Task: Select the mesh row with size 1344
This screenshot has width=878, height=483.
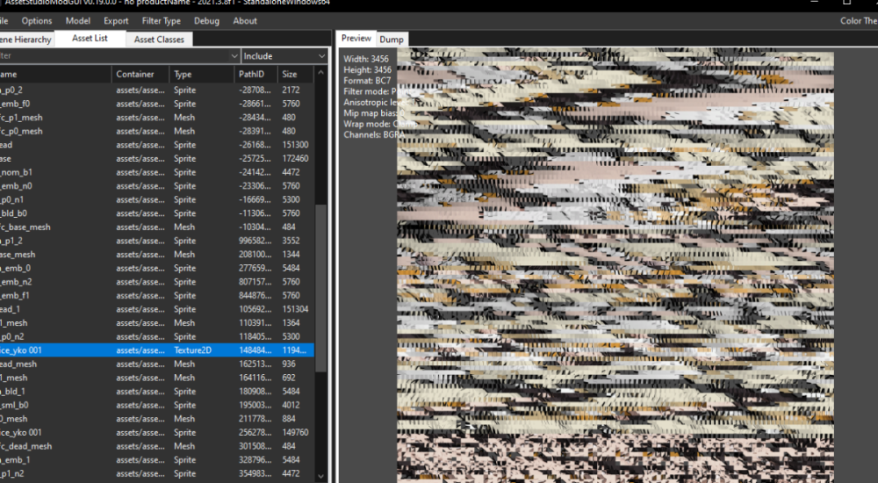Action: click(157, 255)
